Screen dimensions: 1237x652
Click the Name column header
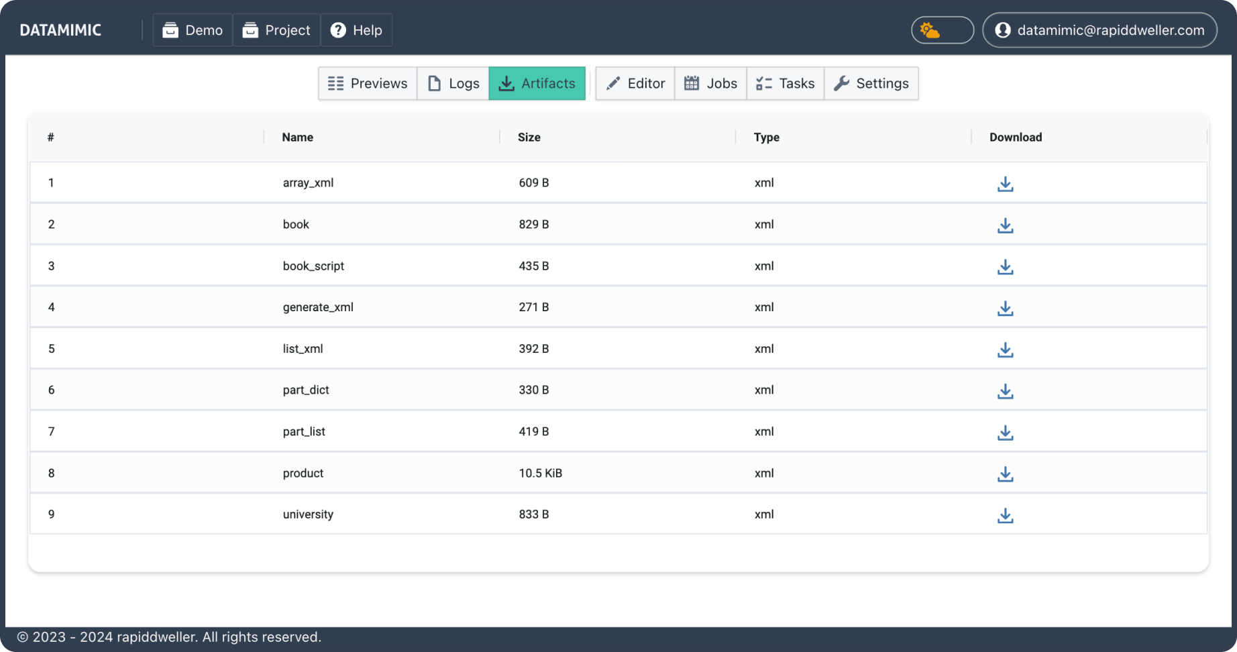[296, 137]
